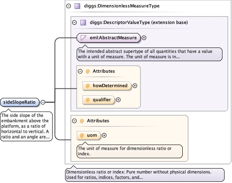Select the uom attribute node
The width and height of the screenshot is (232, 183).
tap(89, 135)
